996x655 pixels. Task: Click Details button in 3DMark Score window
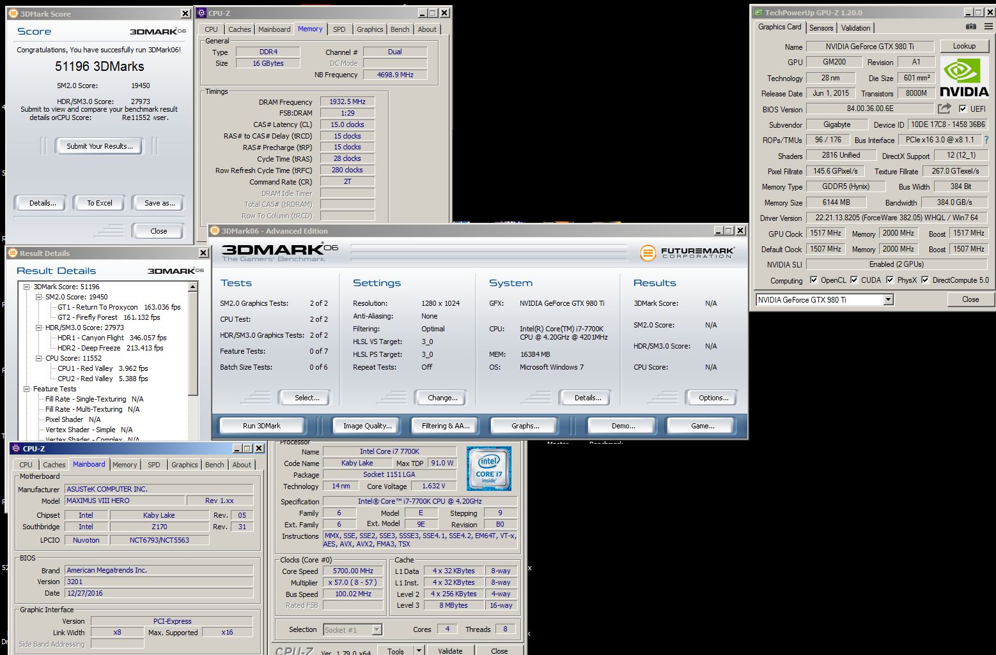[42, 203]
